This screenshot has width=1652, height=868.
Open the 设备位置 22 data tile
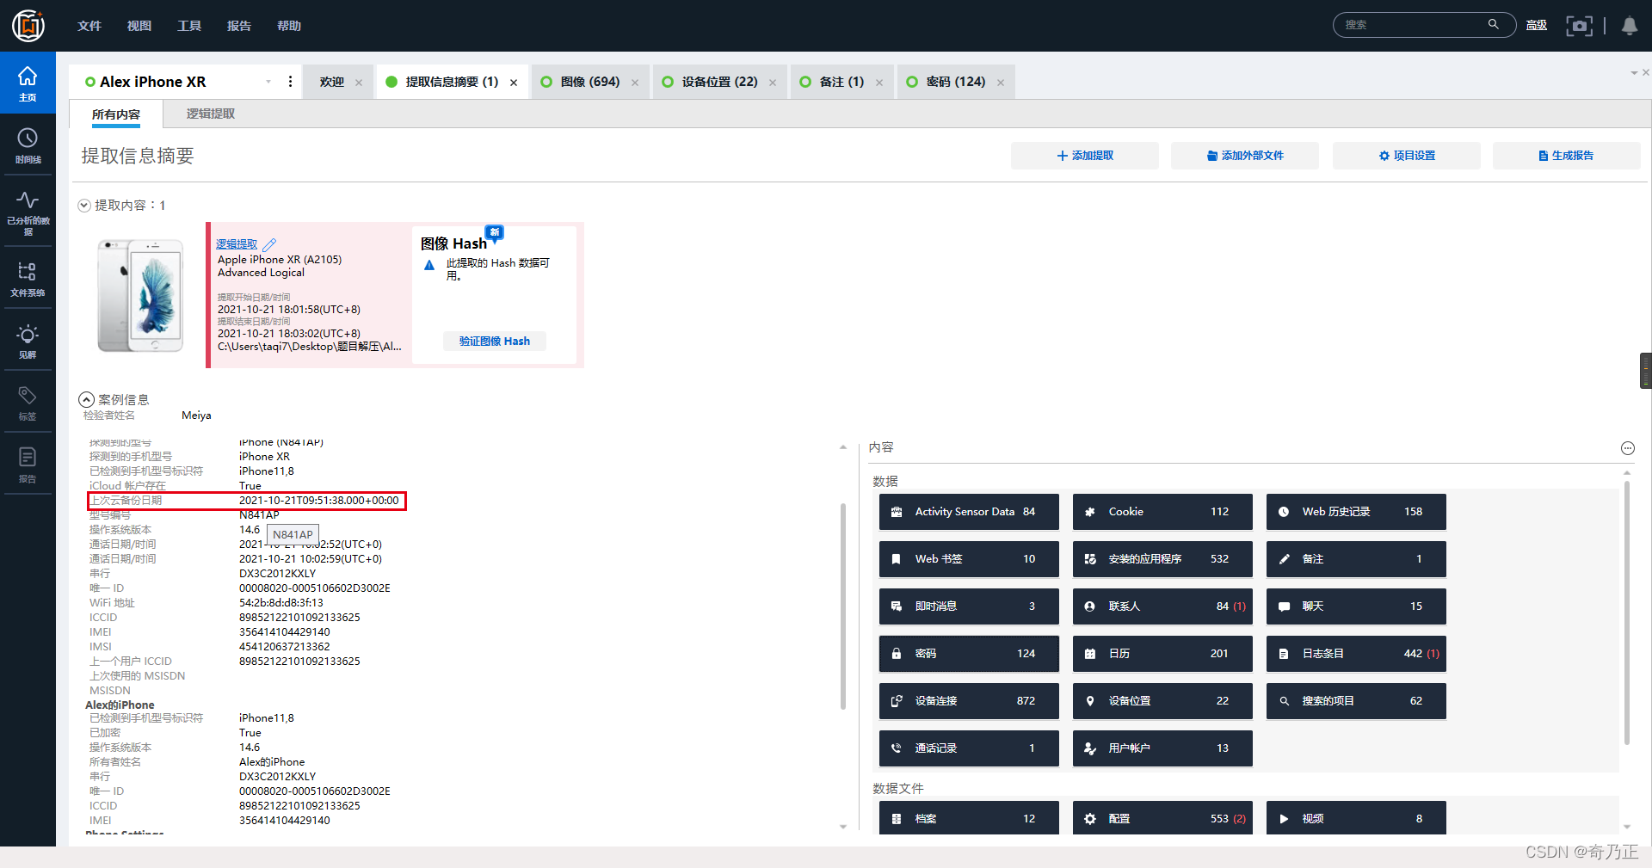pos(1162,701)
